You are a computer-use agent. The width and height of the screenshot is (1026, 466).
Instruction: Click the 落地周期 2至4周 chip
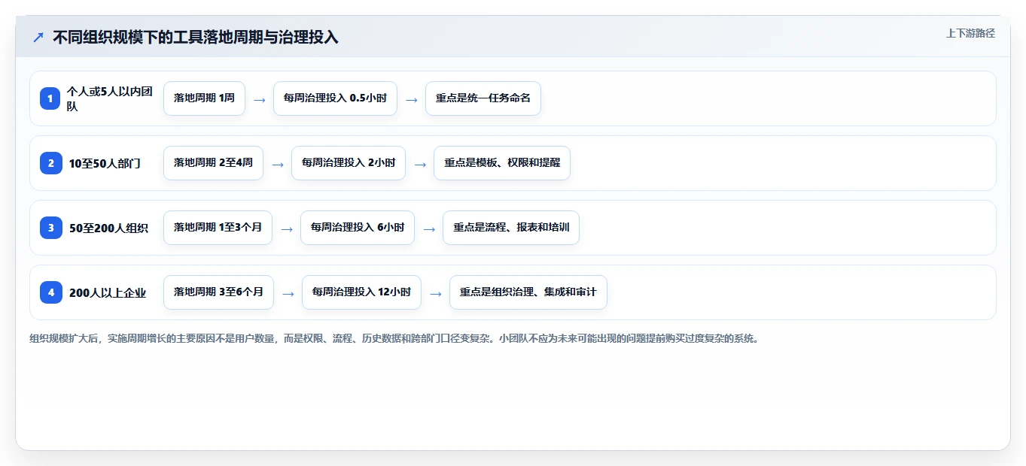(213, 163)
